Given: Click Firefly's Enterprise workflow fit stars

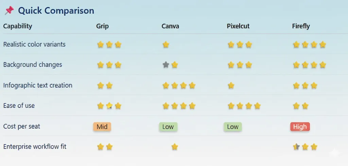Looking at the screenshot, I should [305, 147].
